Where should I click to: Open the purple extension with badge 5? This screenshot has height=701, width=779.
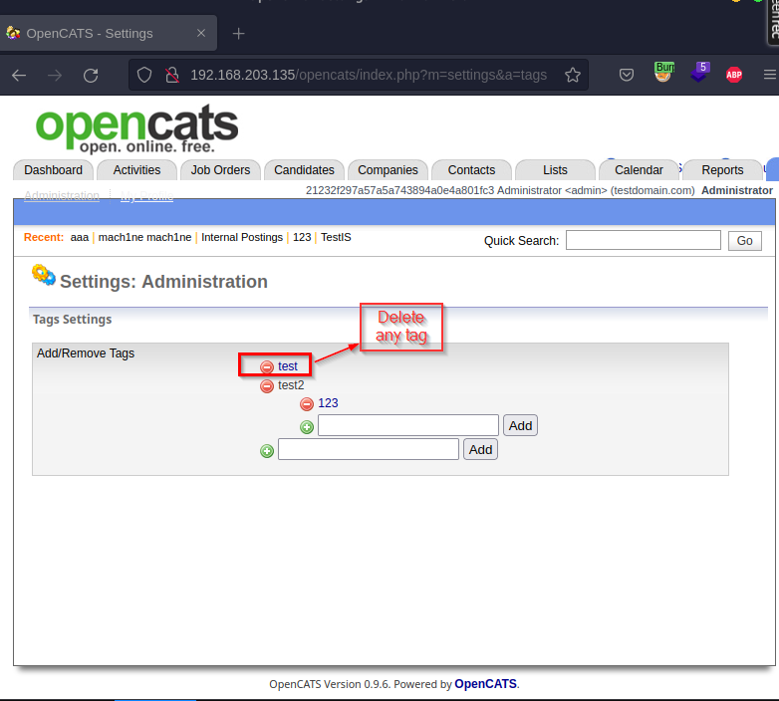pos(700,73)
